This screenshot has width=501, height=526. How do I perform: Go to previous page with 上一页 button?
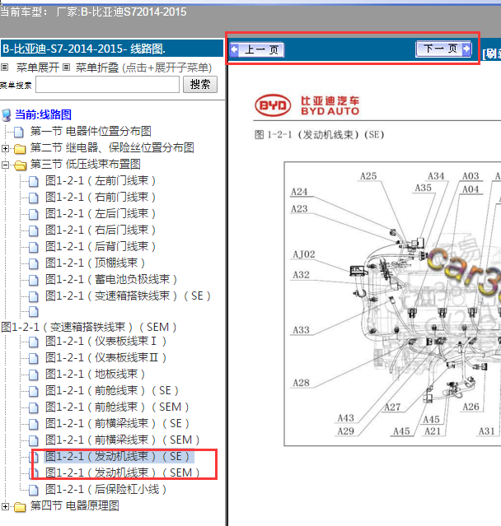257,50
